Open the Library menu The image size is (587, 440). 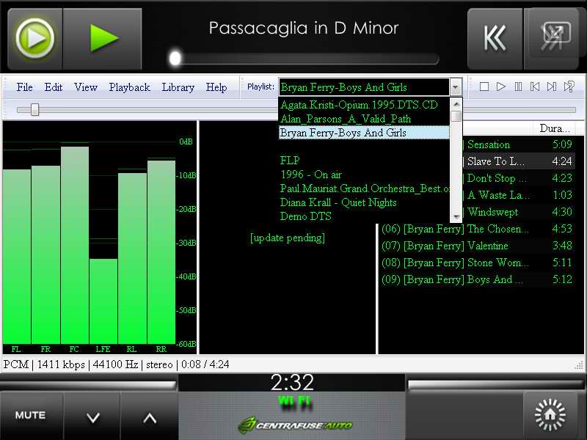coord(178,87)
